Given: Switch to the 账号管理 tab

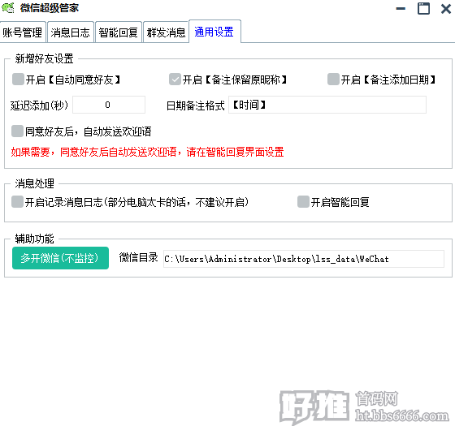Looking at the screenshot, I should coord(23,32).
